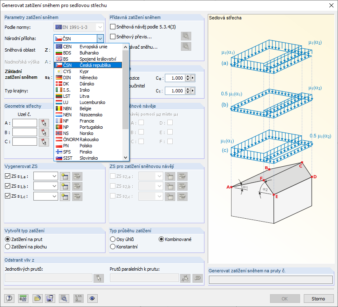Choose ÖNORM Rakousko in the list

click(x=88, y=139)
